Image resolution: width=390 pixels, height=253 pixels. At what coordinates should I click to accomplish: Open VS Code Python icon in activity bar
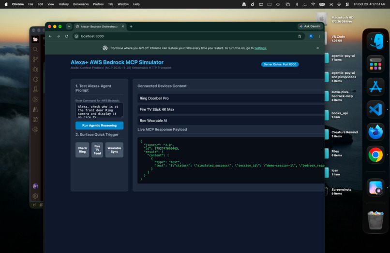[x=35, y=129]
